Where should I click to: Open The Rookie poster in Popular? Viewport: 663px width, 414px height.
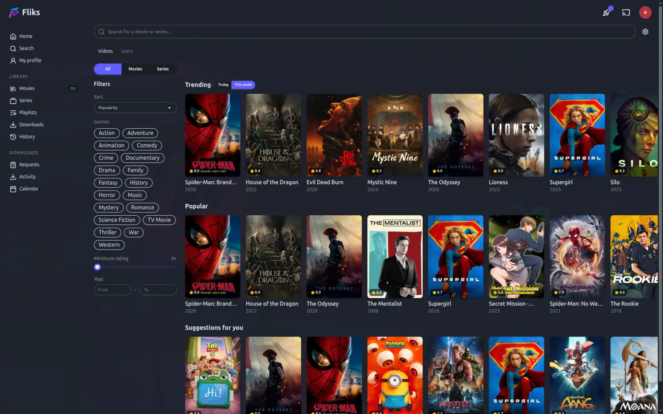[634, 257]
